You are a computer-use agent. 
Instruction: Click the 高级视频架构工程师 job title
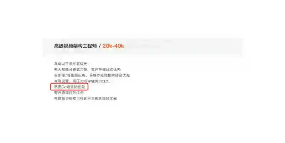(x=76, y=46)
